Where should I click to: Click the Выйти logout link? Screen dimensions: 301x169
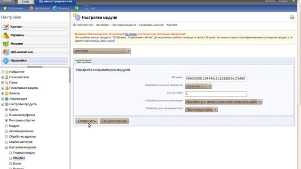point(283,1)
